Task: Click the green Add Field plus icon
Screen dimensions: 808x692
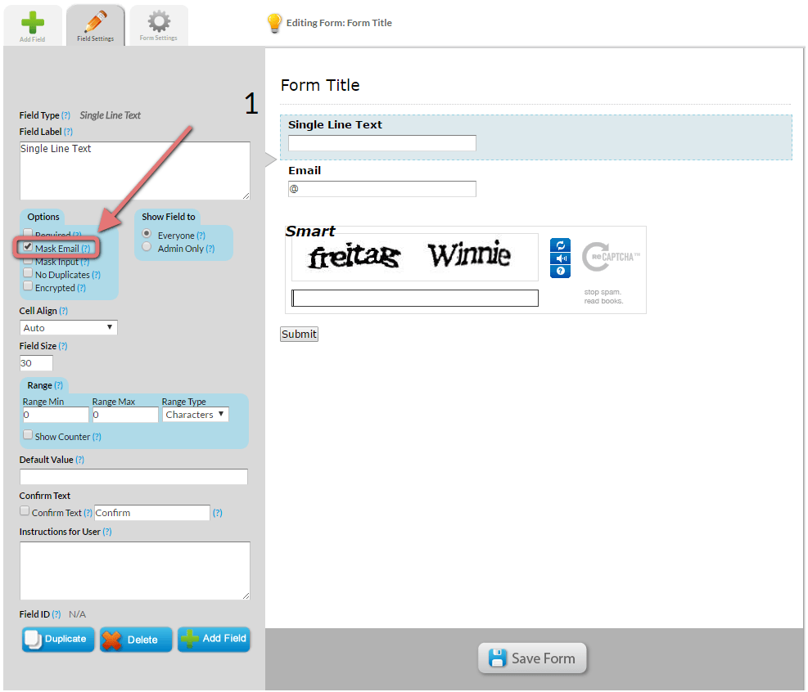Action: click(33, 20)
